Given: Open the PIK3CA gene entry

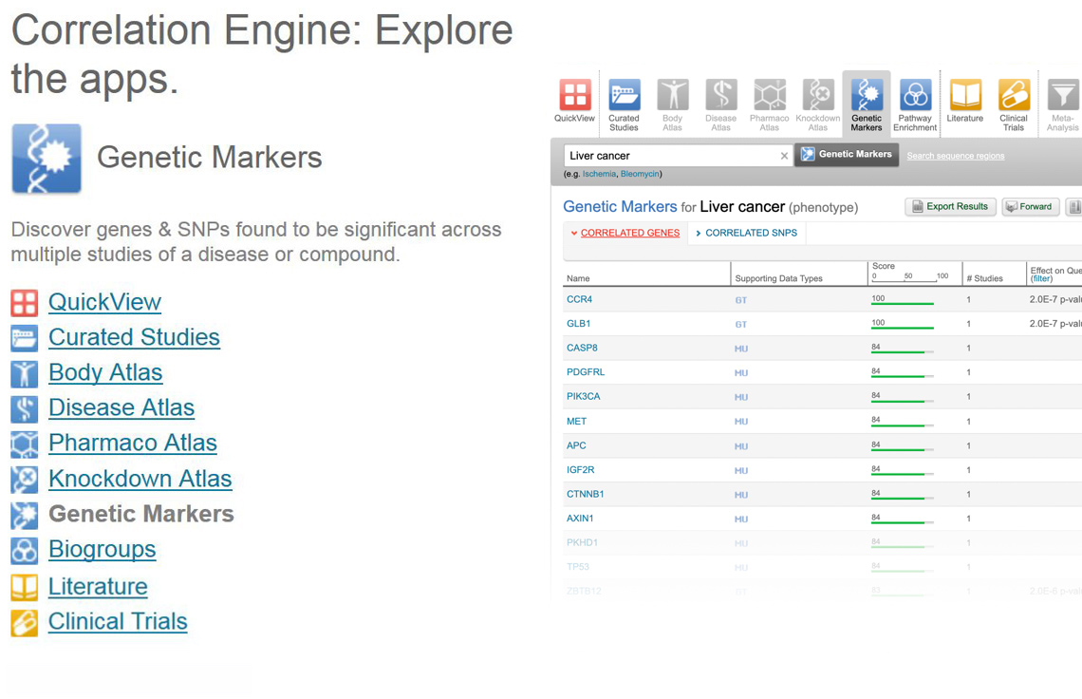Looking at the screenshot, I should click(583, 396).
